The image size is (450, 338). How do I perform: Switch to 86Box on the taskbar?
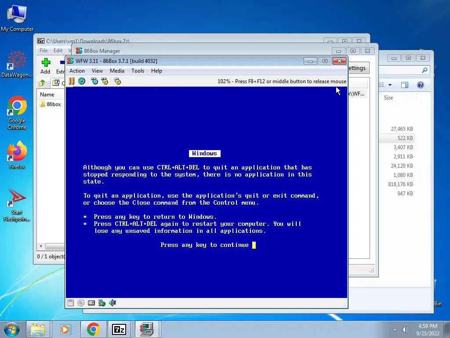146,329
